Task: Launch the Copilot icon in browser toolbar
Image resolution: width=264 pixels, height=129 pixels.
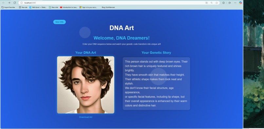Action: pos(240,3)
